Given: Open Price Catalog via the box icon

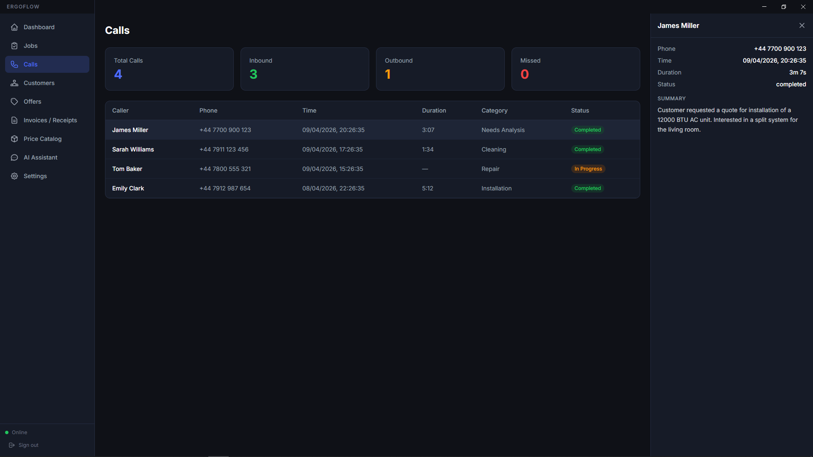Looking at the screenshot, I should point(14,139).
